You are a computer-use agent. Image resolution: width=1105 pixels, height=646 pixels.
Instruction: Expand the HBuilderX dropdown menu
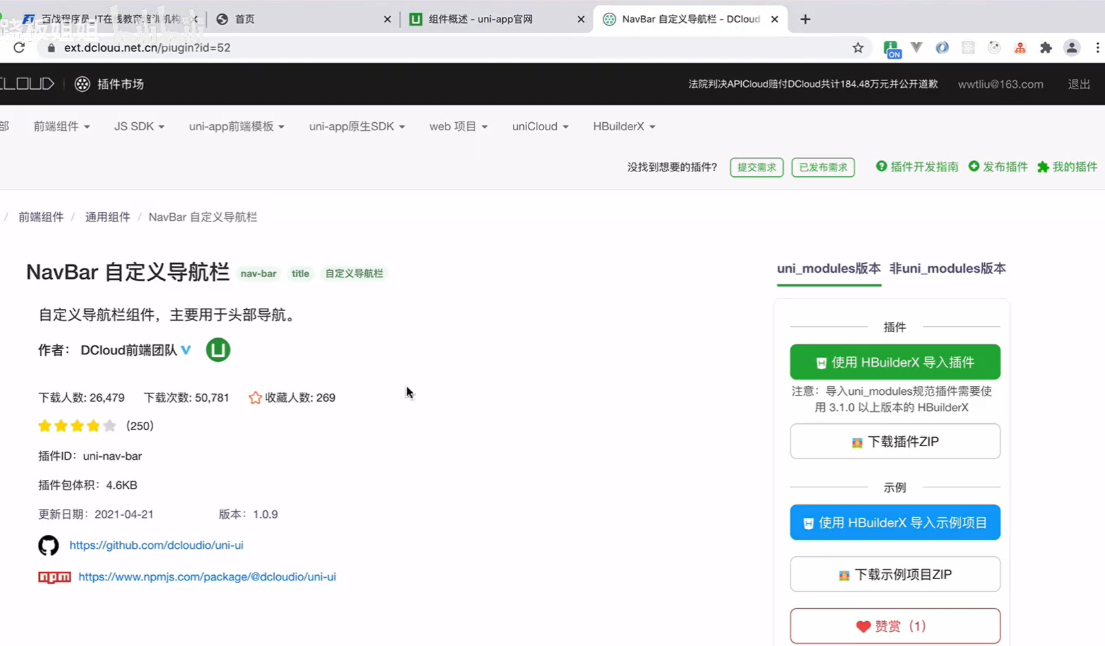[624, 126]
